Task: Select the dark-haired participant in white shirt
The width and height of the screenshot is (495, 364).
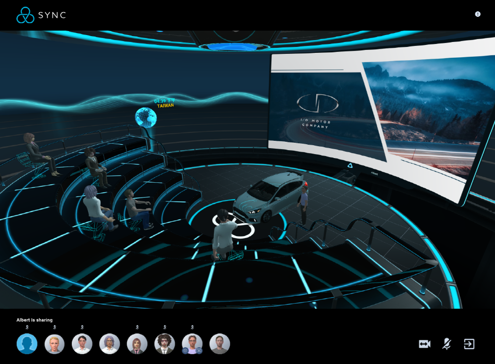Action: coord(82,344)
